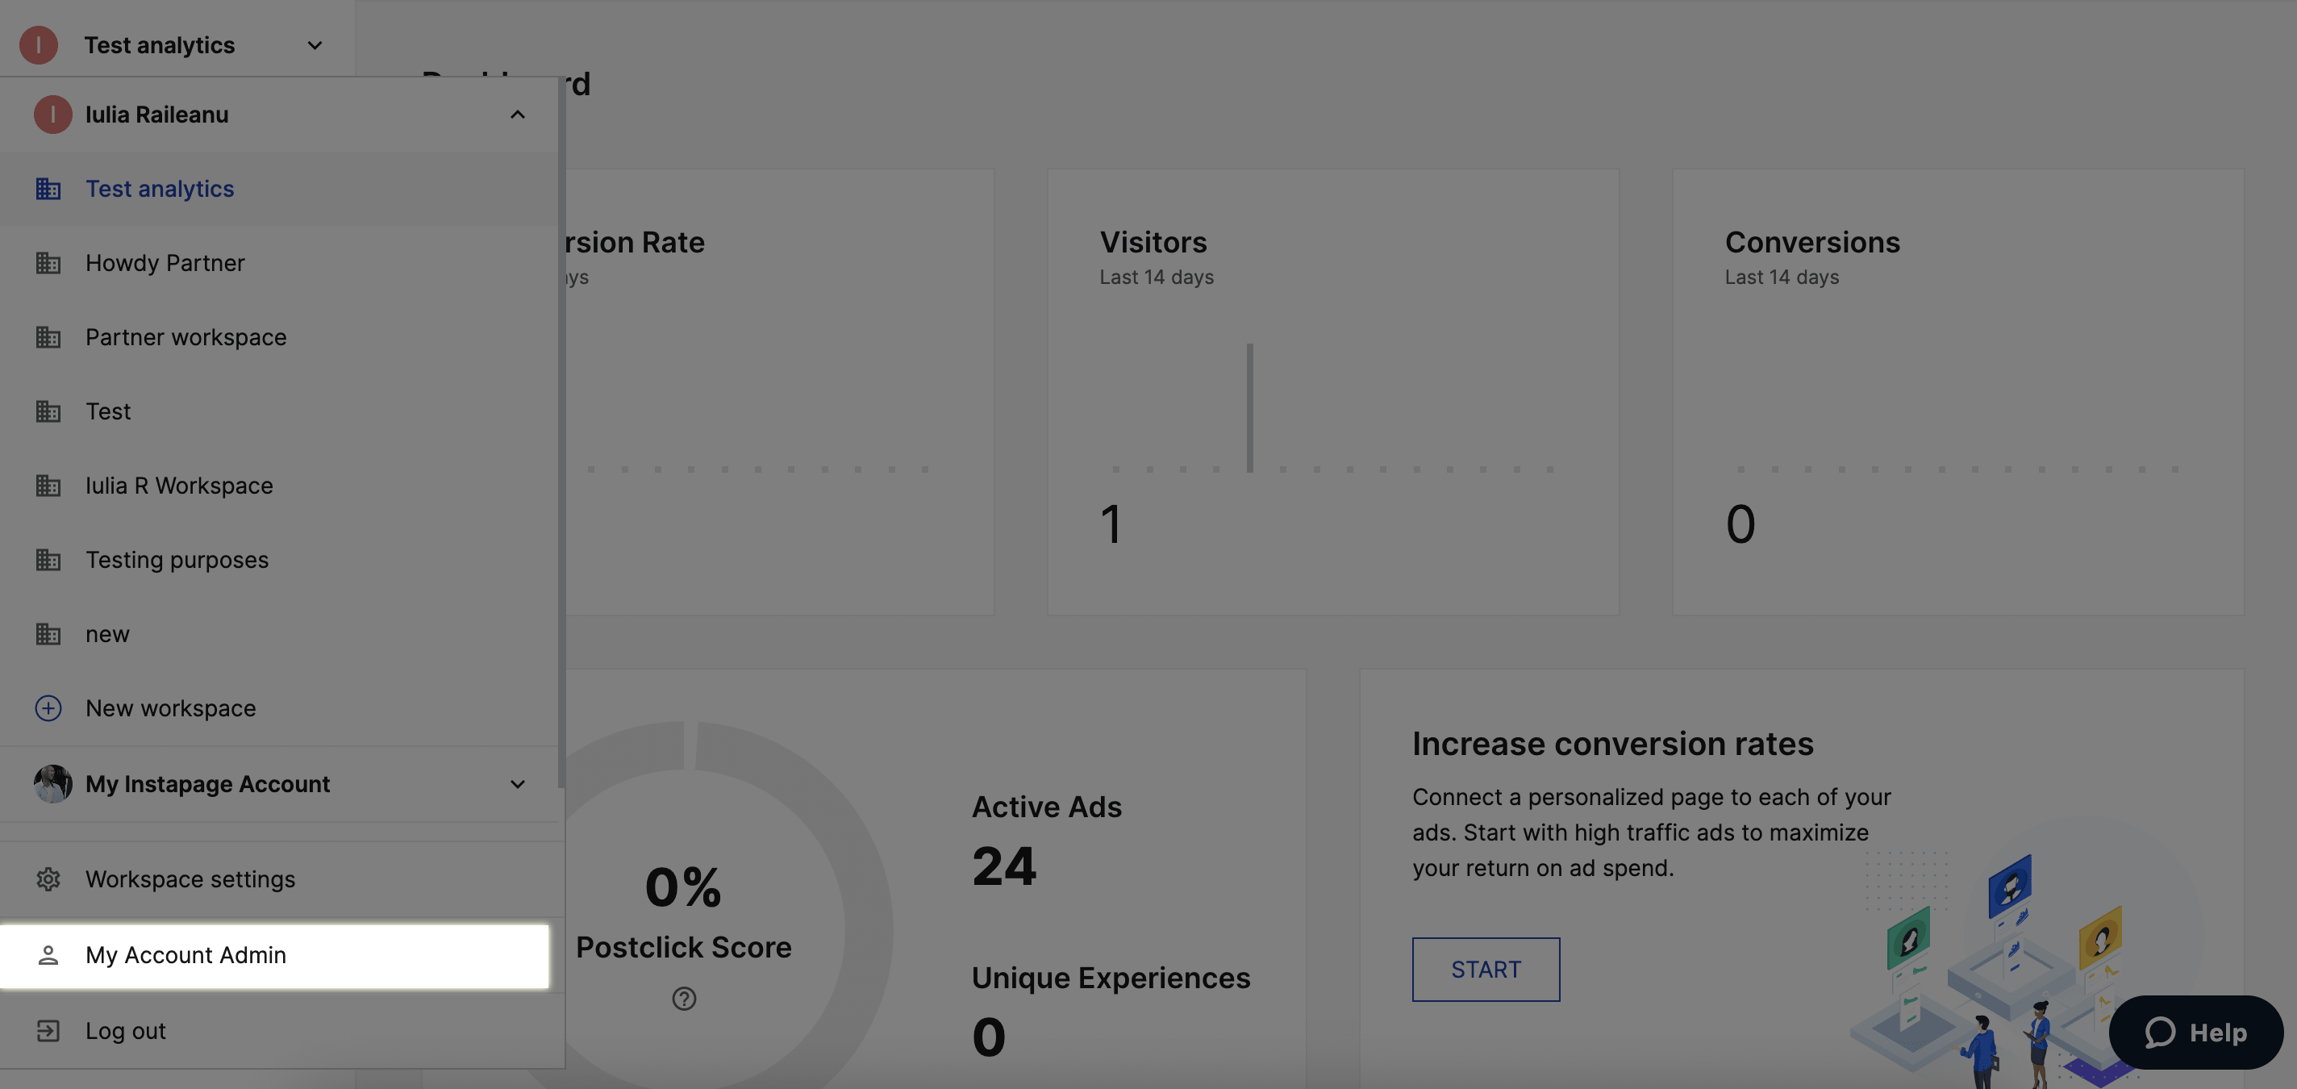The height and width of the screenshot is (1089, 2297).
Task: Click the Visitors card heading
Action: point(1153,242)
